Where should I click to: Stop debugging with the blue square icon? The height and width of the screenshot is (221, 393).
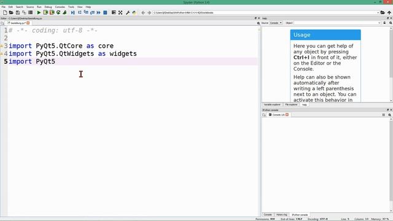(105, 12)
